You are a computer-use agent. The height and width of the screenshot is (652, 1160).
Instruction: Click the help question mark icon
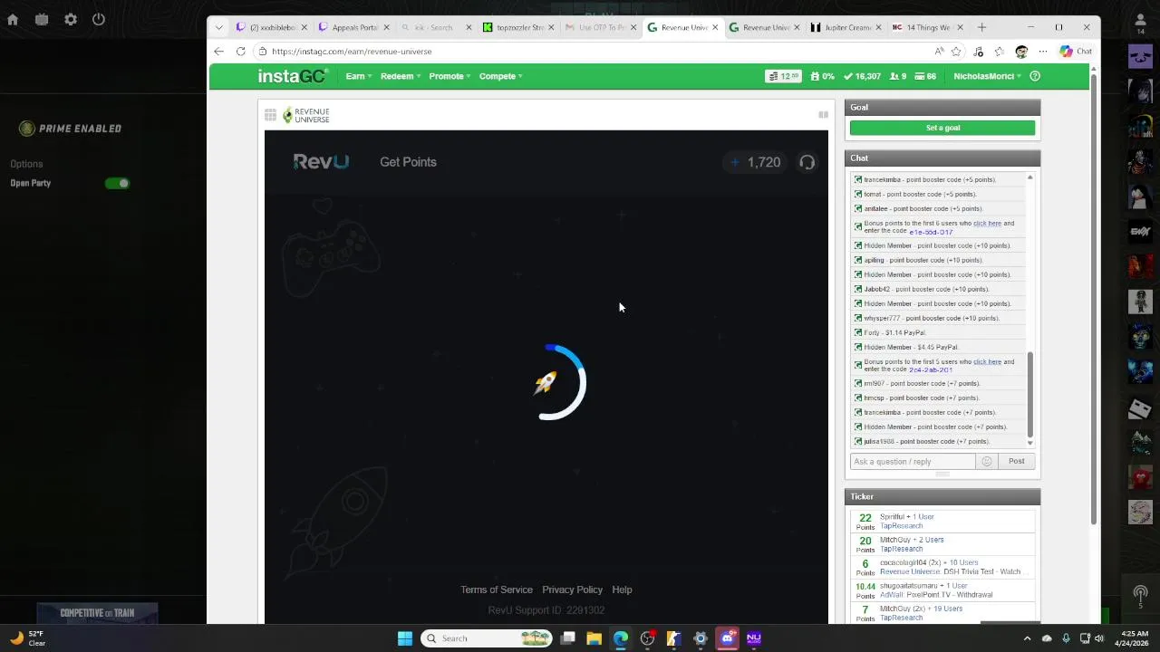click(1035, 76)
